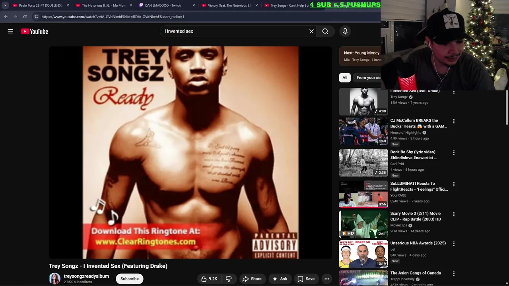Open Unserious NBA Awards (2025) title link

[418, 243]
